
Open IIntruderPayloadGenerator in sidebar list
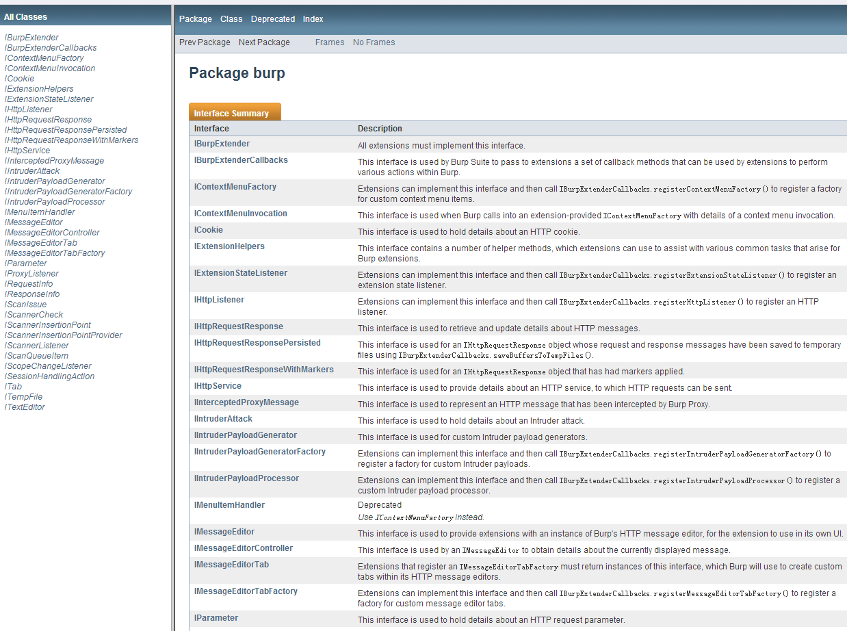coord(55,181)
